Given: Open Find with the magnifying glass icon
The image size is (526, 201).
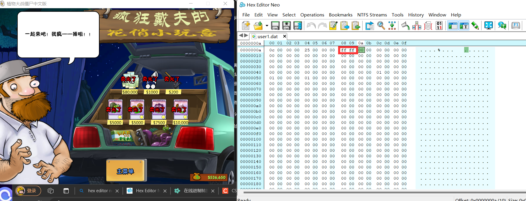Looking at the screenshot, I should click(x=381, y=26).
